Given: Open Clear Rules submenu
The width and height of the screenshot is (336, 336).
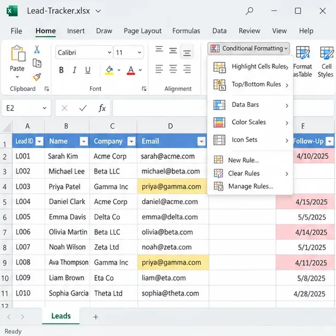Looking at the screenshot, I should point(250,173).
